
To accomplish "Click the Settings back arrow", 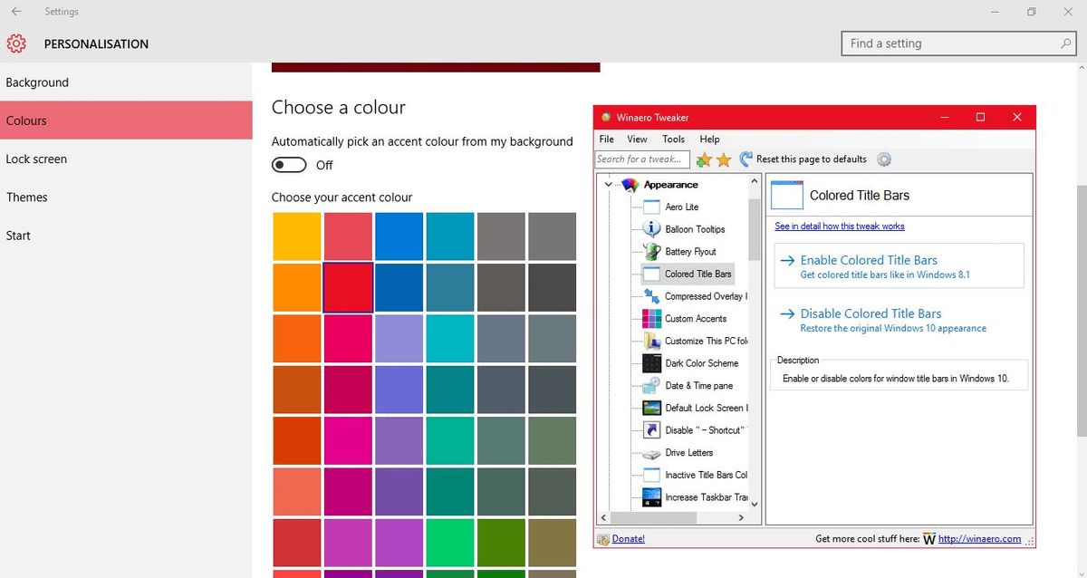I will click(16, 12).
